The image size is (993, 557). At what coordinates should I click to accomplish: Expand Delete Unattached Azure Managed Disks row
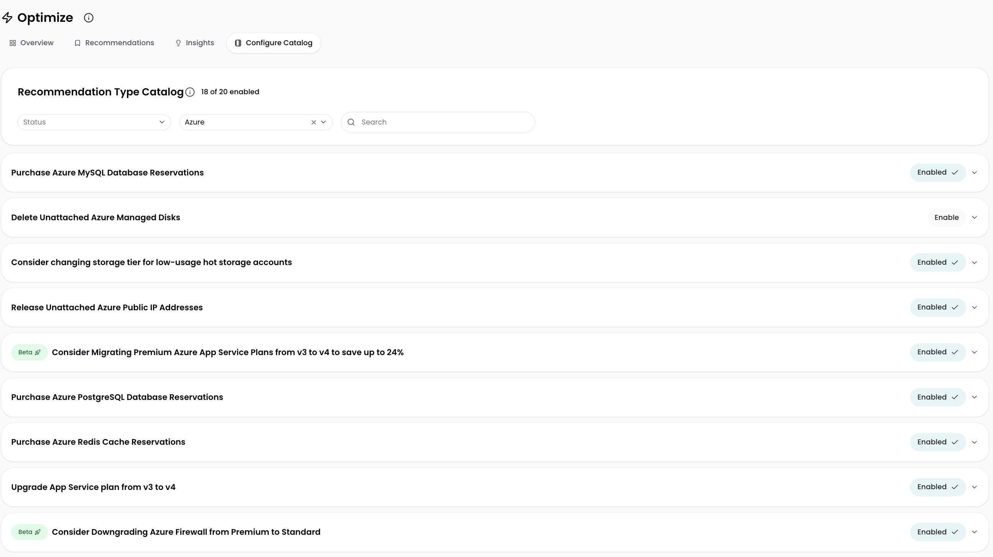(975, 218)
